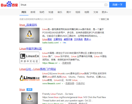The image size is (132, 104).
Task: Open the 文库 tab
Action: (96, 12)
